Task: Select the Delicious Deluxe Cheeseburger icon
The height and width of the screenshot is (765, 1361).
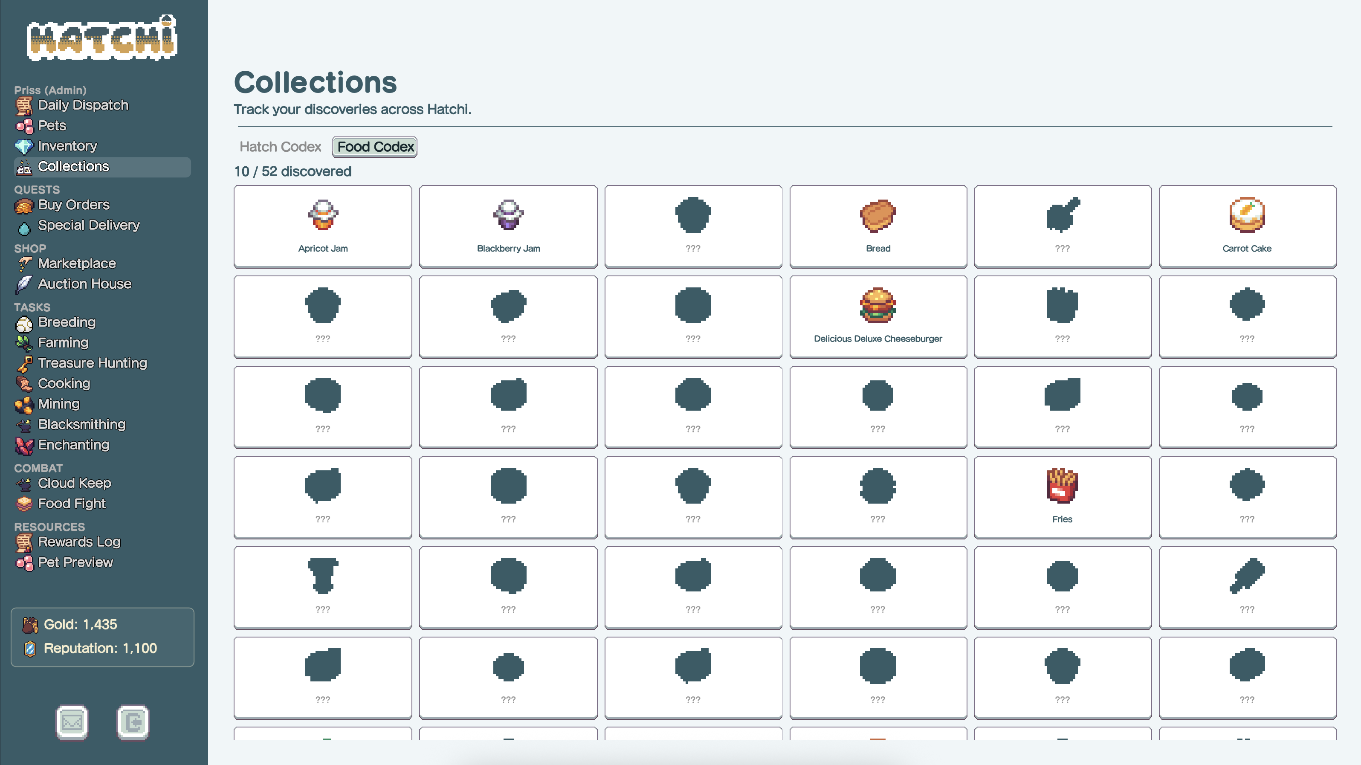Action: pyautogui.click(x=877, y=305)
